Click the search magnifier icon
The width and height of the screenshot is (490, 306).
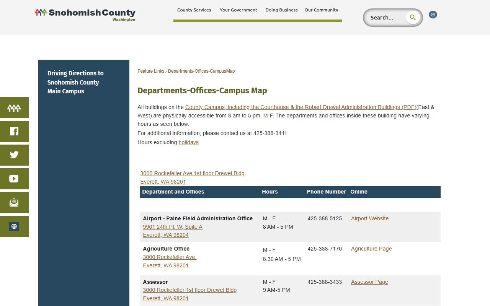tap(413, 17)
